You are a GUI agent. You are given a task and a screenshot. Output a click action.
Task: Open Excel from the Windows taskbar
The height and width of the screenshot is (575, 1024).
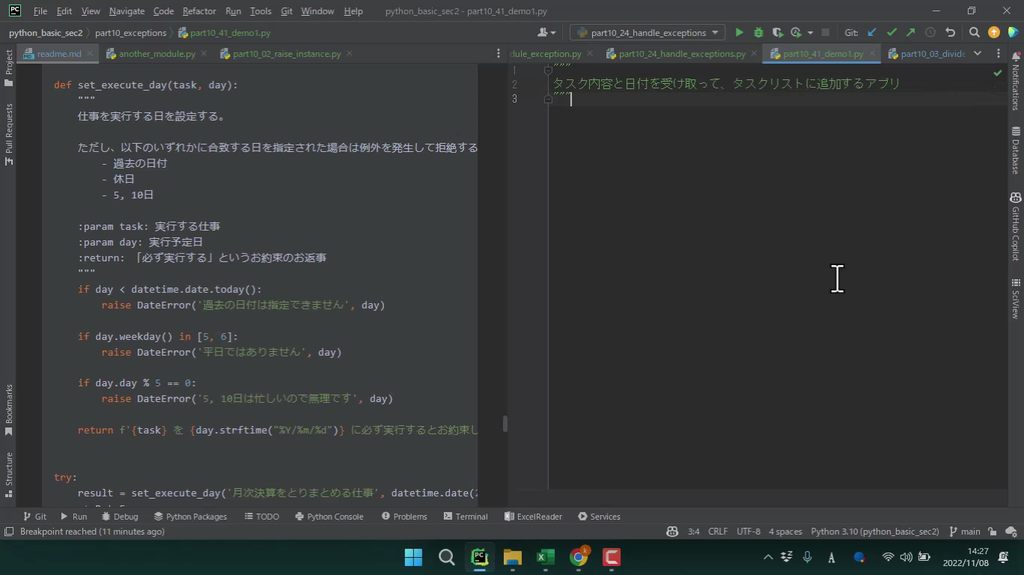(x=545, y=557)
